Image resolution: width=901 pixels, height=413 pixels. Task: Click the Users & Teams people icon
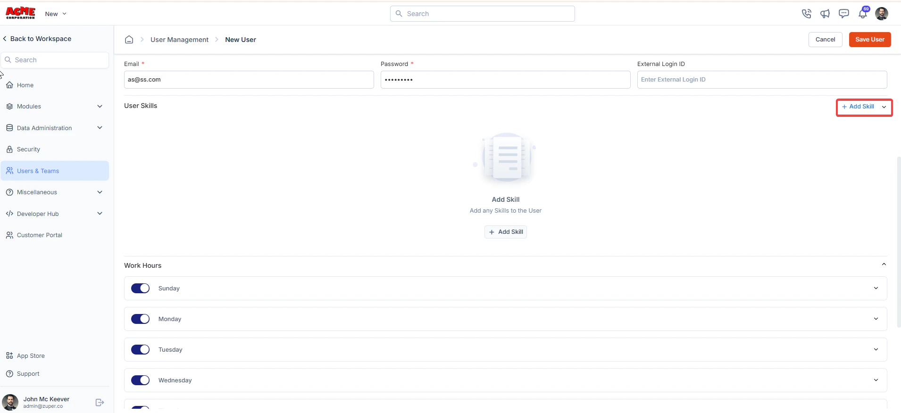coord(9,171)
